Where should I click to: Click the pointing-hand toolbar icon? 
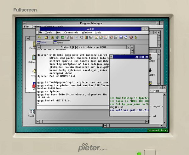pyautogui.click(x=77, y=37)
